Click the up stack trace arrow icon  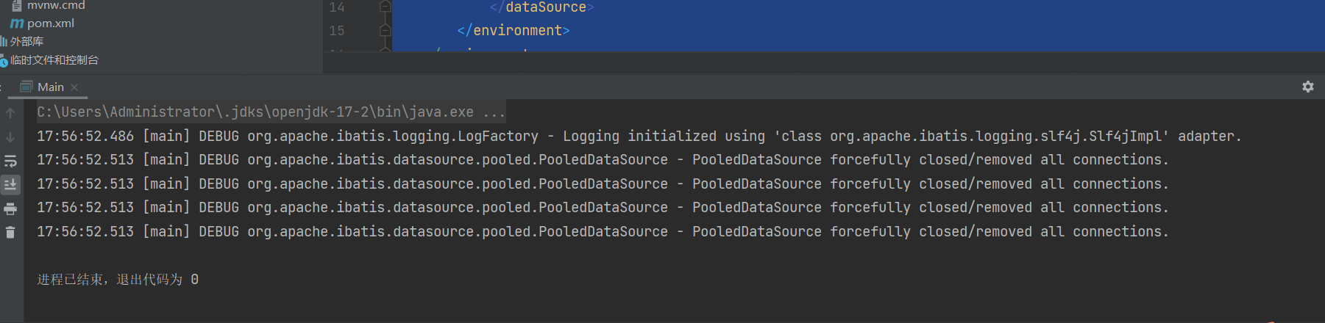10,113
